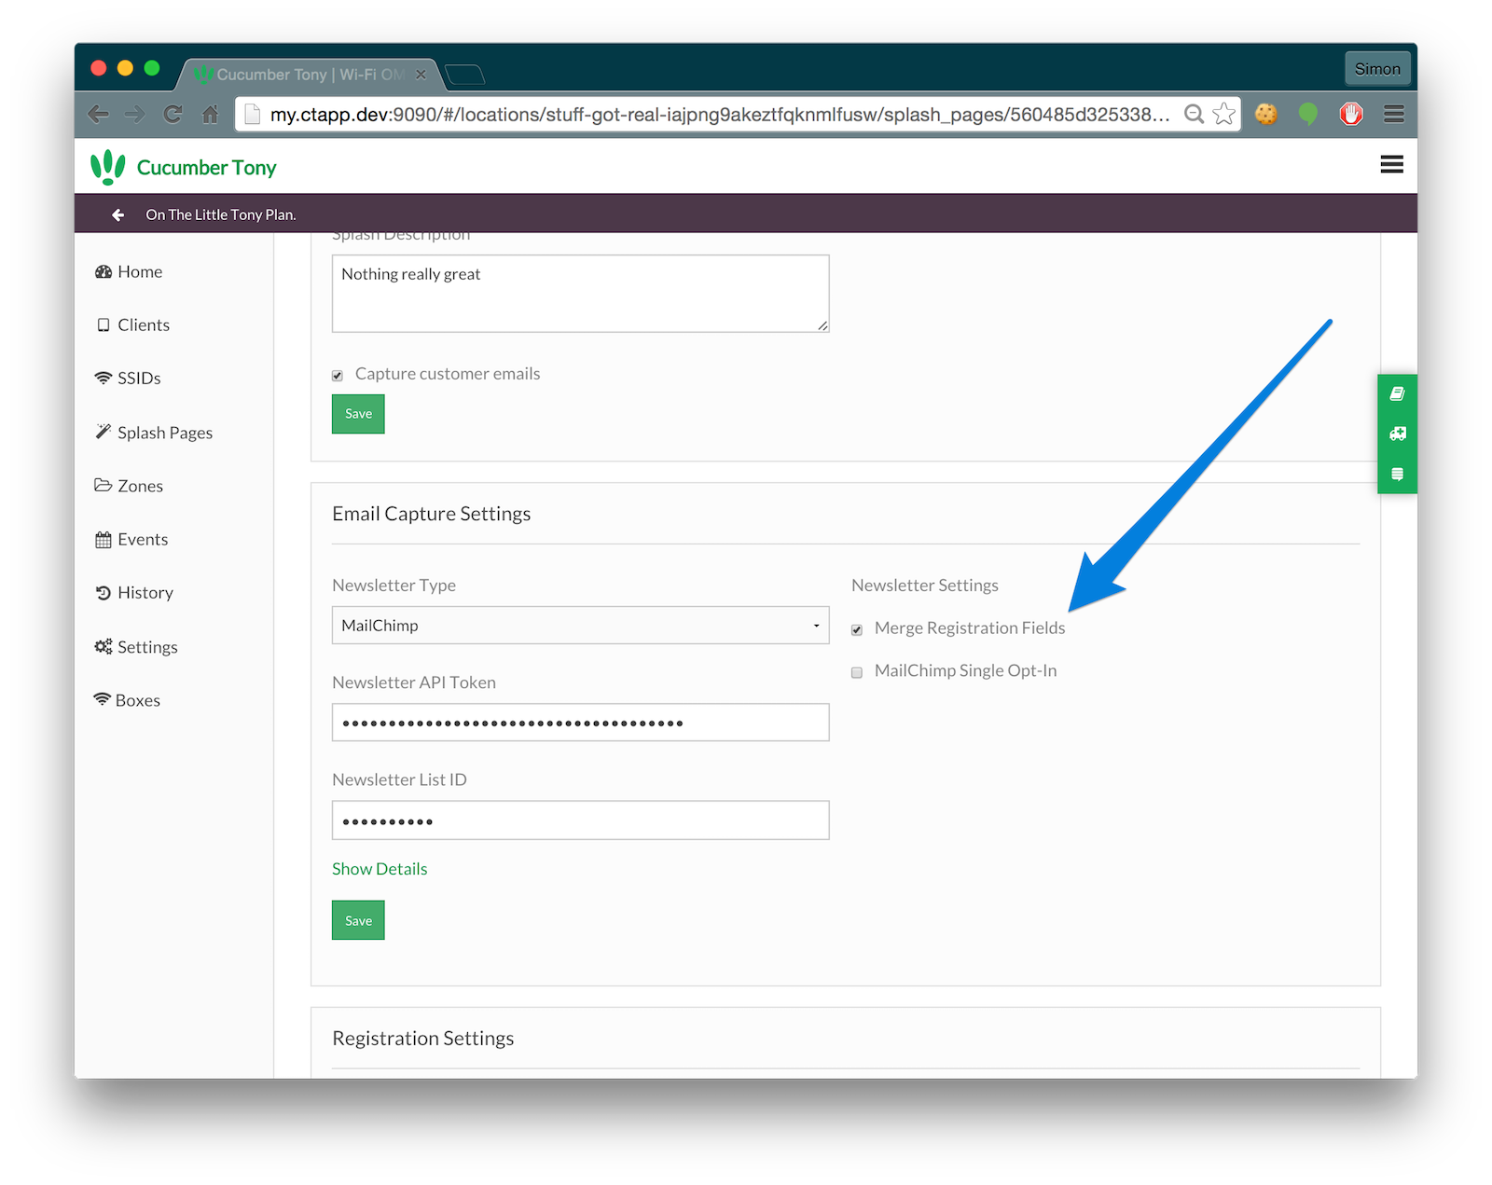Select the Clients sidebar item

tap(143, 324)
